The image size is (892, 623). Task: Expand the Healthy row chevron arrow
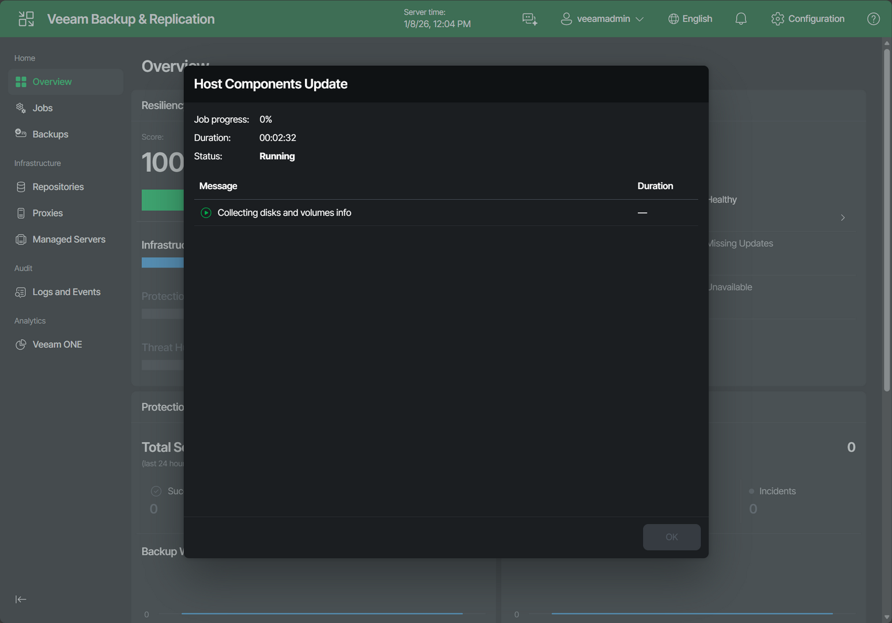(x=843, y=217)
